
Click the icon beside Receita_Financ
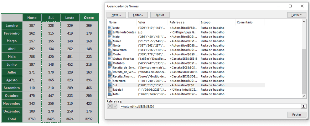[110, 76]
